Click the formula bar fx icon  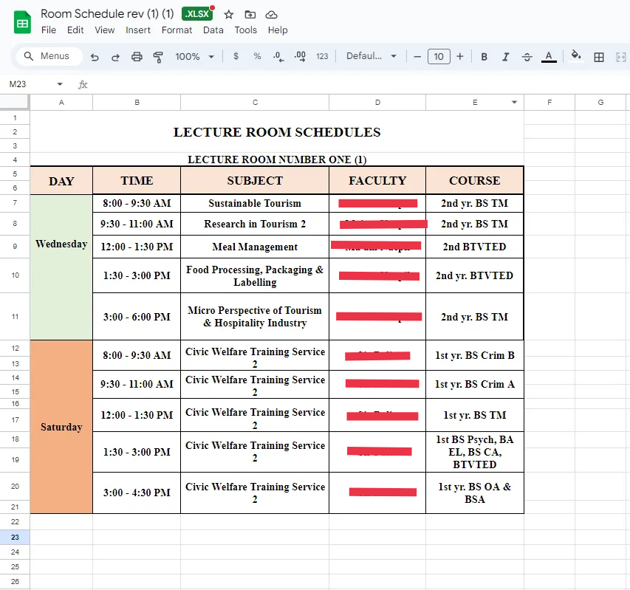click(83, 84)
